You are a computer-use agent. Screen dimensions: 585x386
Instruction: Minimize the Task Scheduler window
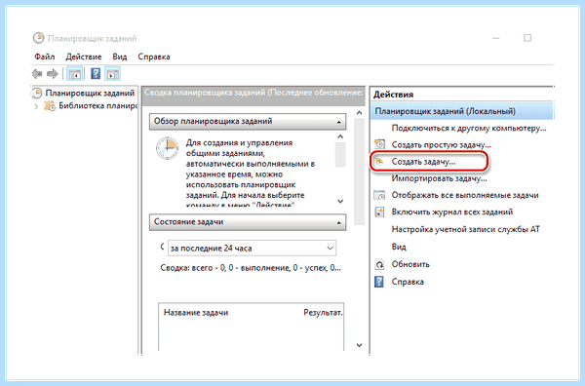(x=496, y=38)
